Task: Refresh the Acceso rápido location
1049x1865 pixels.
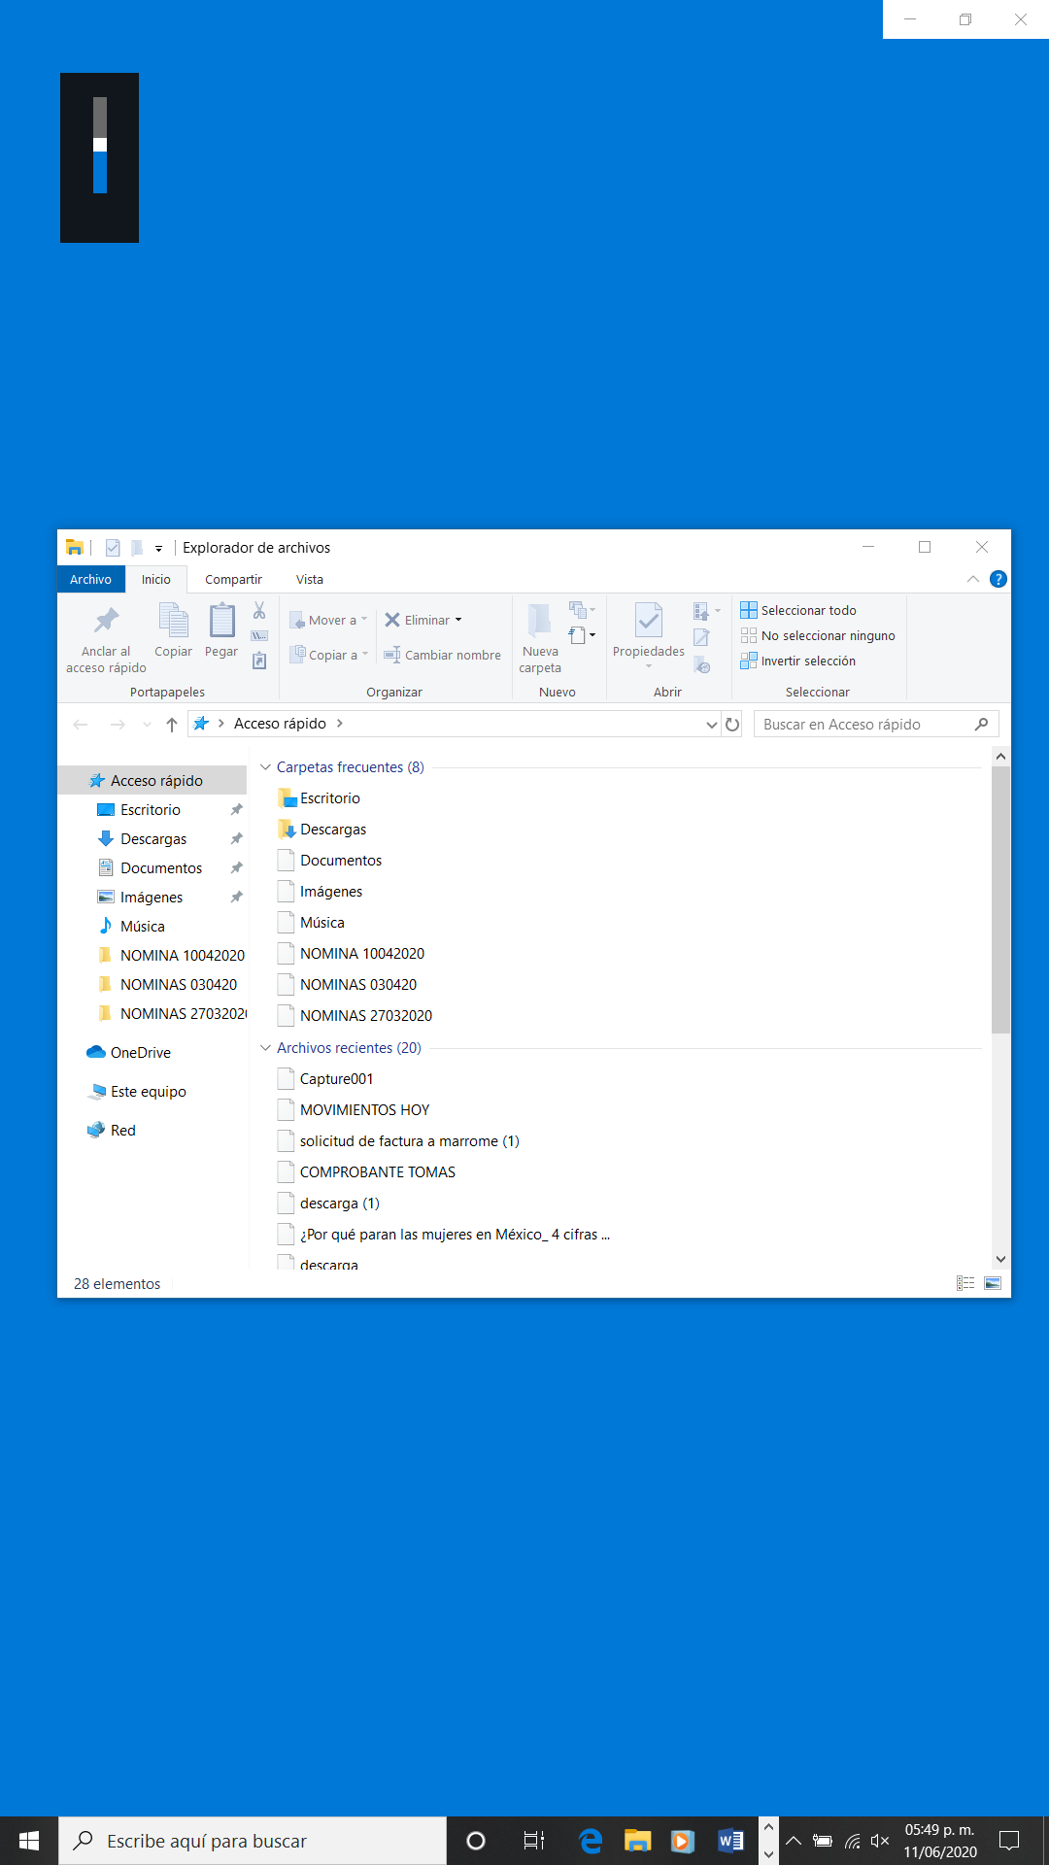Action: (x=732, y=724)
